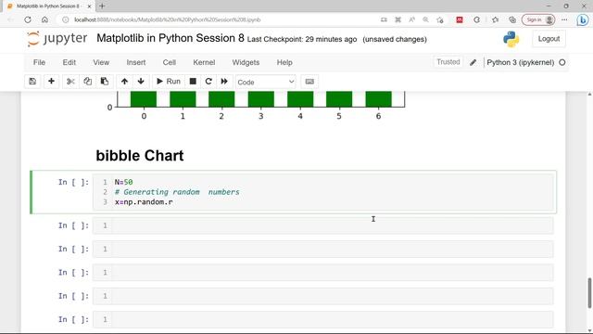The width and height of the screenshot is (593, 334).
Task: Click the red extension icon in browser toolbar
Action: (x=460, y=19)
